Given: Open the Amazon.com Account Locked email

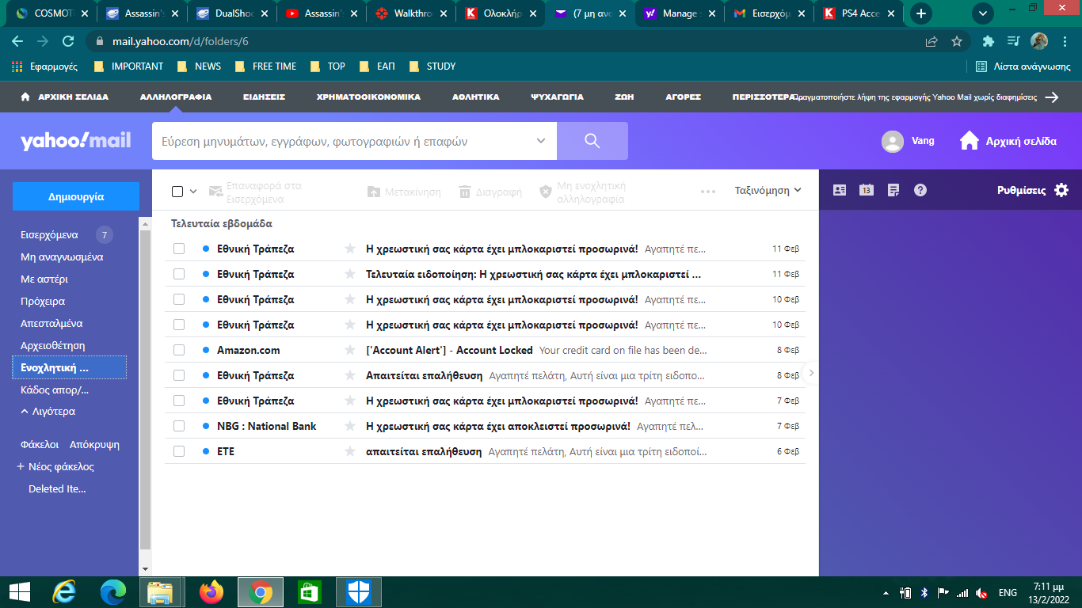Looking at the screenshot, I should point(485,350).
